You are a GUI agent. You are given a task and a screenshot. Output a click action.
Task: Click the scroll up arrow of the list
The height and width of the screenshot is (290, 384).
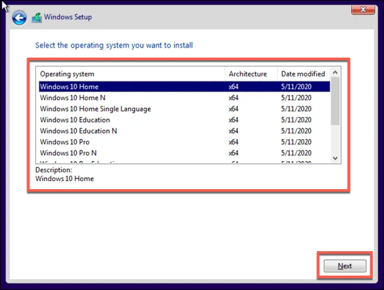(335, 72)
